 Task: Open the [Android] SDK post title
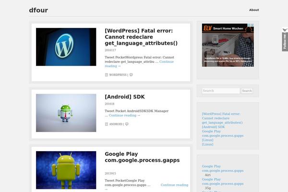coord(125,97)
